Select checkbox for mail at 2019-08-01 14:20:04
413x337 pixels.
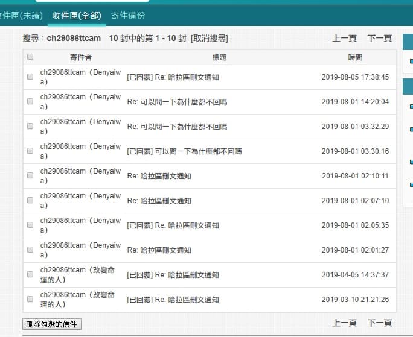click(30, 101)
